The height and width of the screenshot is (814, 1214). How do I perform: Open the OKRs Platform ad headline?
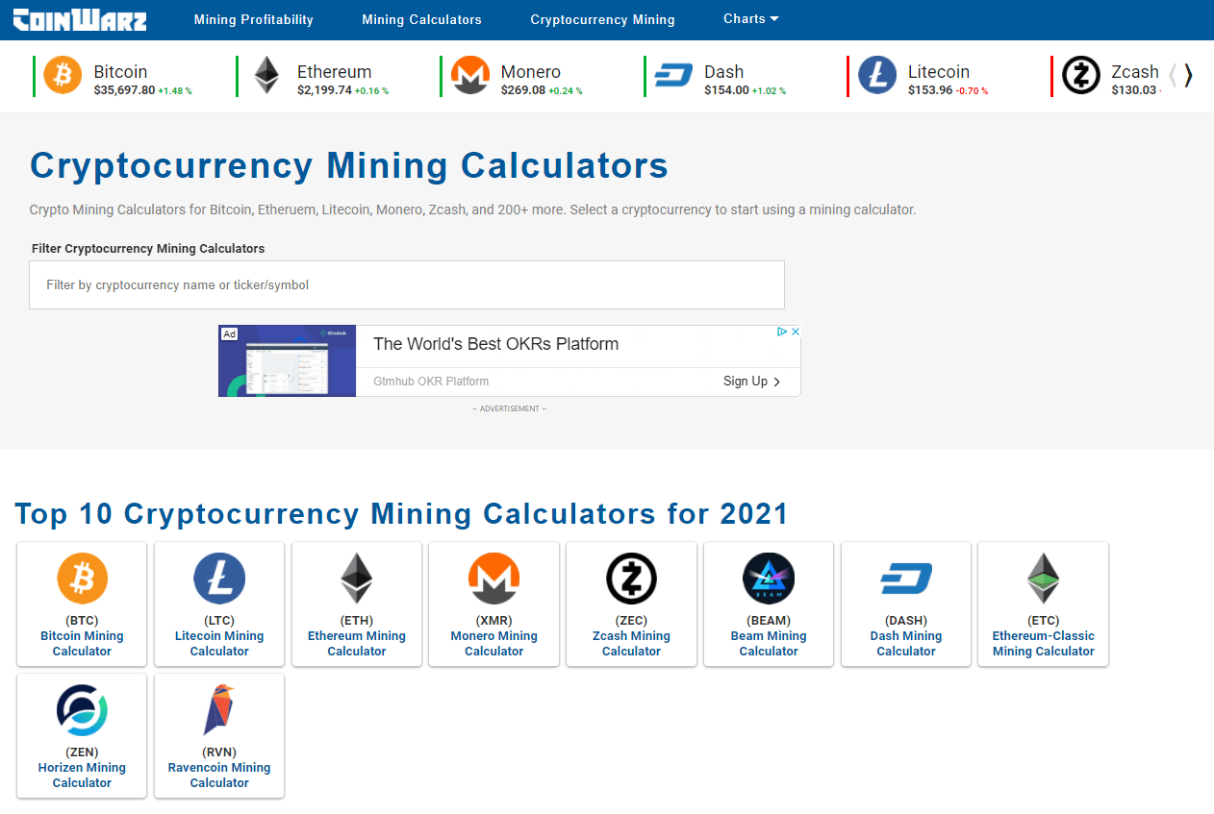[x=495, y=344]
